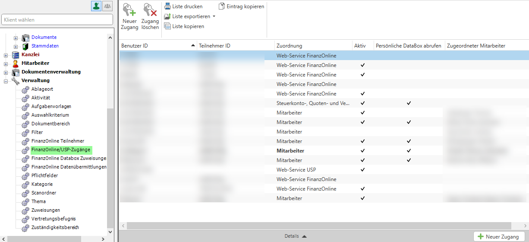
Task: Collapse the Verwaltung tree node
Action: (6, 81)
